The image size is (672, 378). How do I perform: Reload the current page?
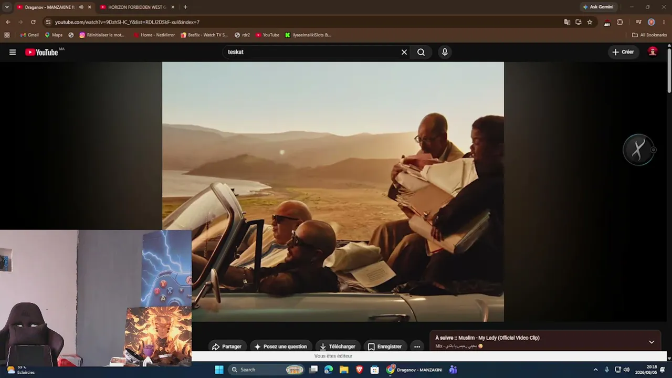point(33,22)
